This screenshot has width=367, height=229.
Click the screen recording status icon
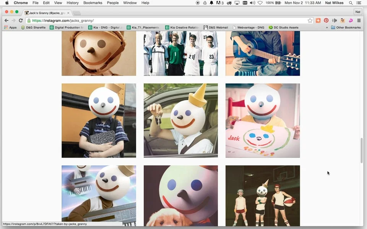coord(198,3)
